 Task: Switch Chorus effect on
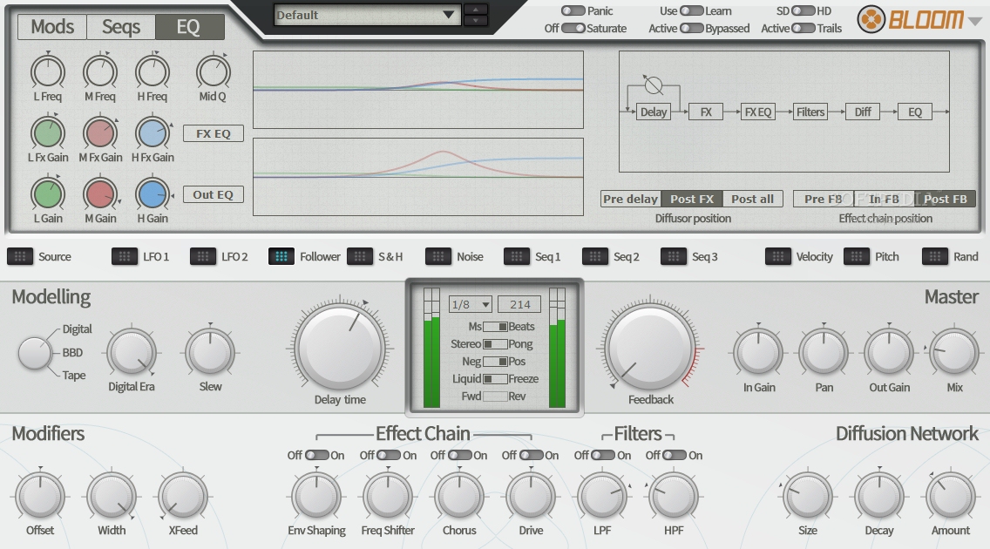459,455
